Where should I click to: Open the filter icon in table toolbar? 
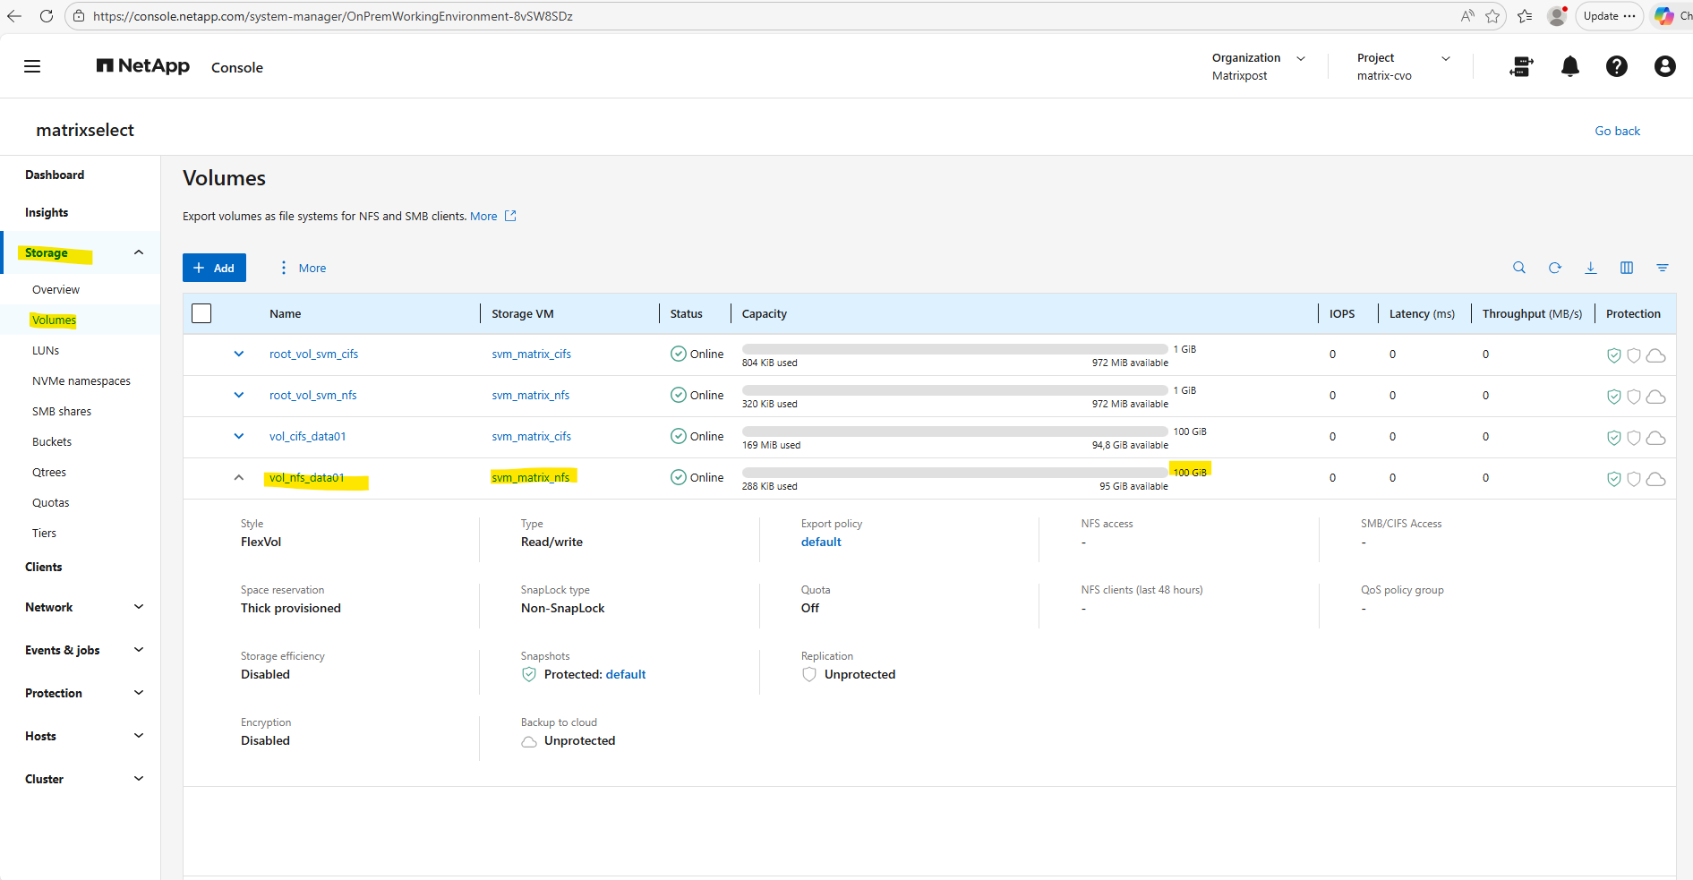[x=1662, y=268]
